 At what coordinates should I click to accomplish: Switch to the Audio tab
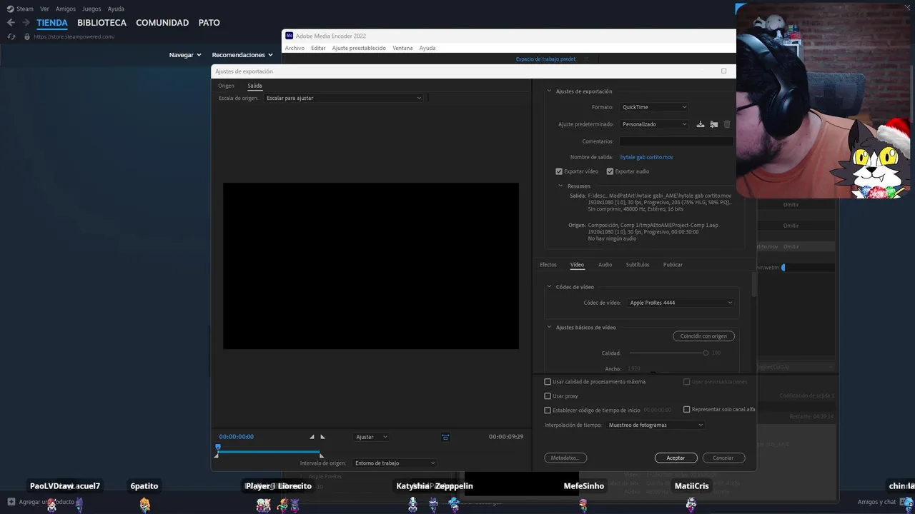click(605, 265)
